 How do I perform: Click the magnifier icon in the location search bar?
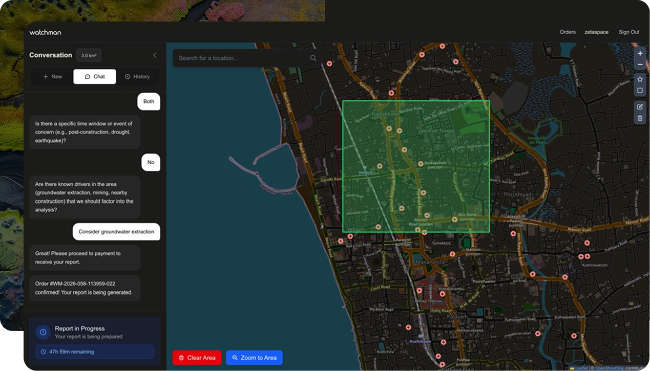(313, 58)
